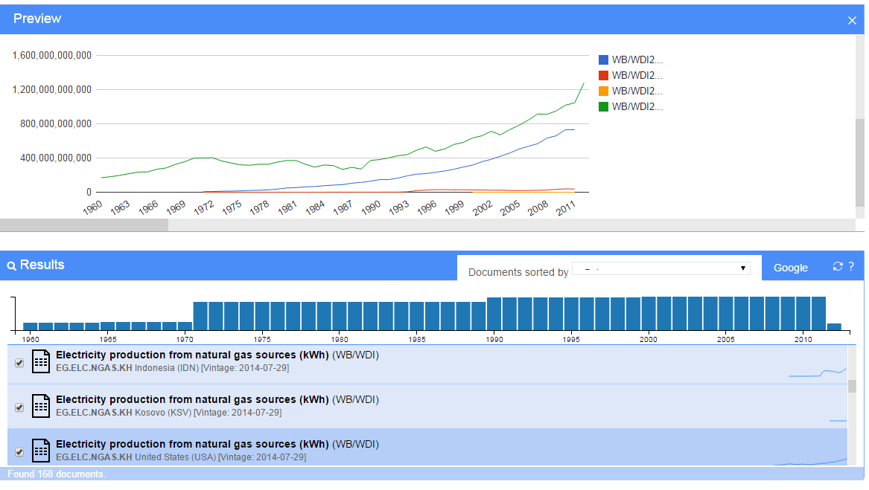Uncheck the Kosovo (KSV) series checkbox
The image size is (869, 490).
[20, 407]
